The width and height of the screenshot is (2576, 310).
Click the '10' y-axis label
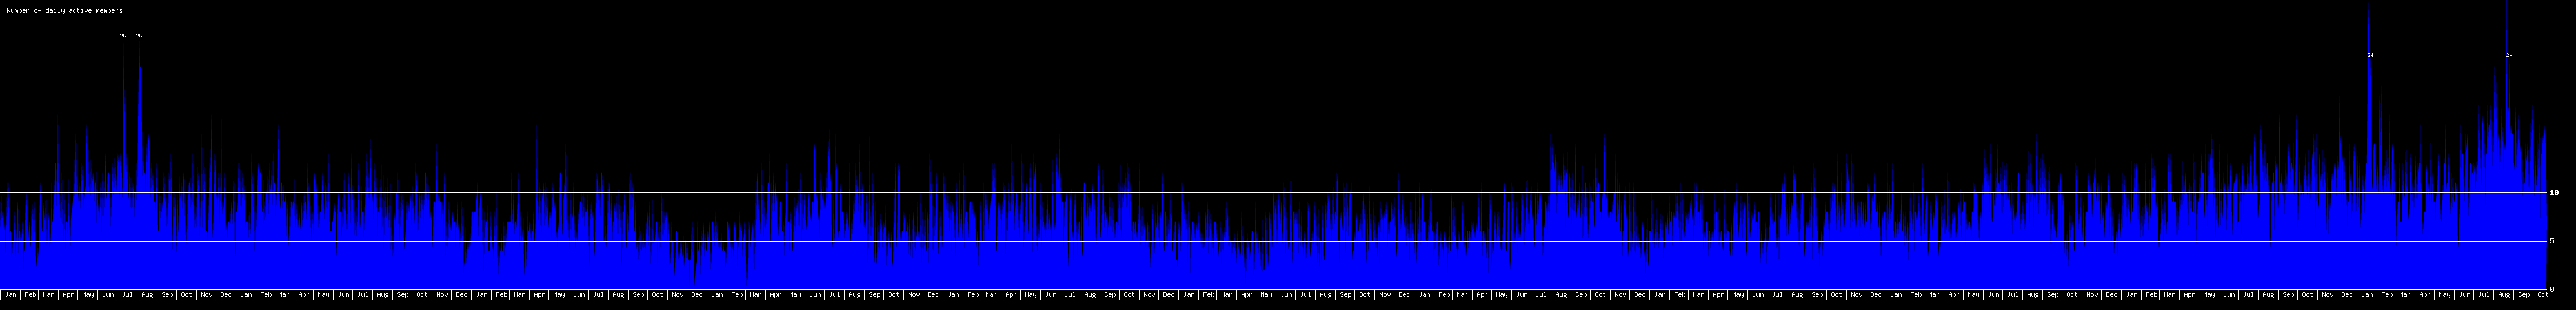point(2554,192)
